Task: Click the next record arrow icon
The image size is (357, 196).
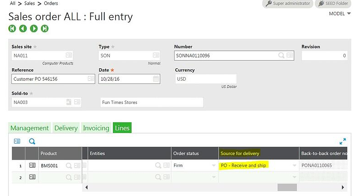Action: [x=34, y=29]
